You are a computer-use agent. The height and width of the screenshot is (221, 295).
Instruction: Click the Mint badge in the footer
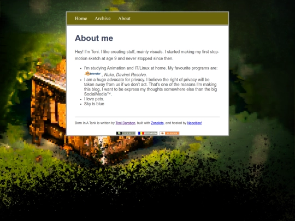[126, 133]
